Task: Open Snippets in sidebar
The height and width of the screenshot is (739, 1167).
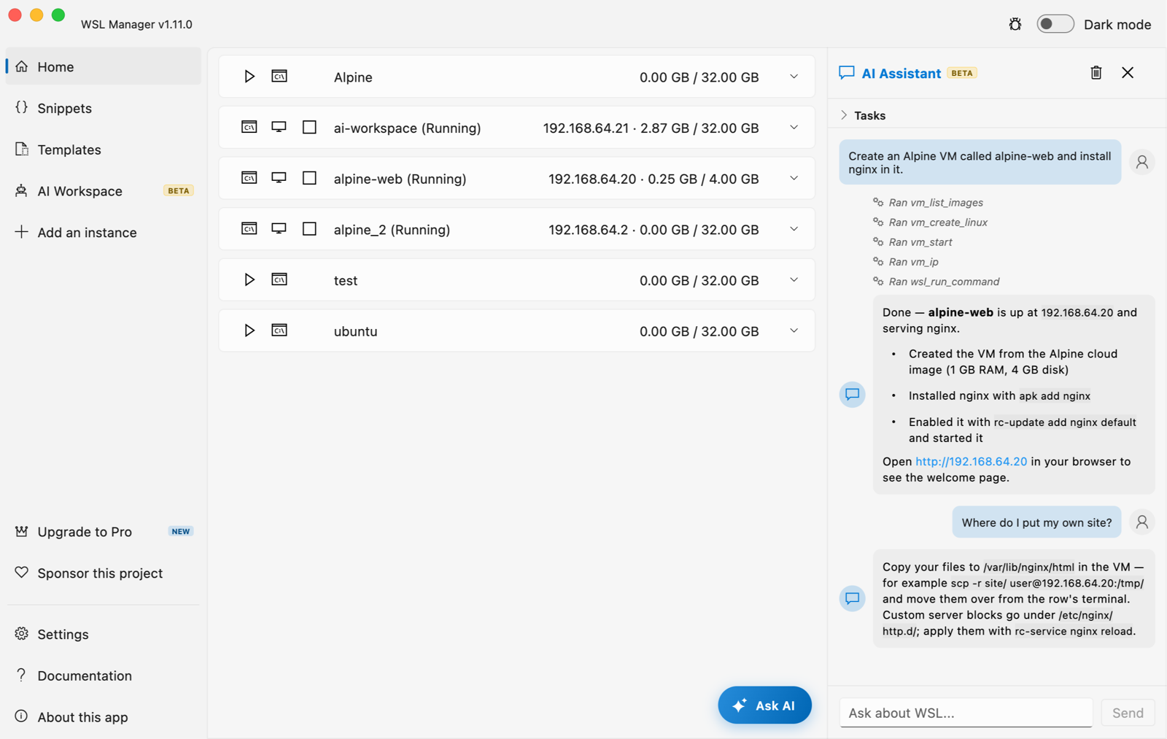Action: 104,108
